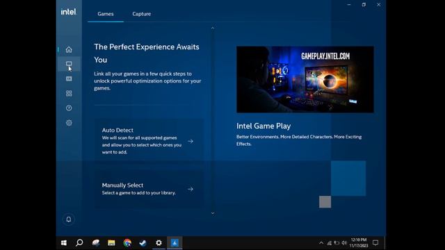Click the arrow beside Auto Detect
Viewport: 445px width, 250px height.
[191, 141]
